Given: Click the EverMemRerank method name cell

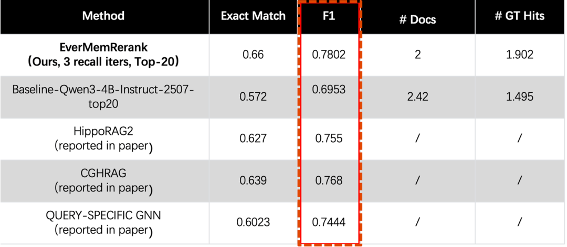Looking at the screenshot, I should click(103, 55).
